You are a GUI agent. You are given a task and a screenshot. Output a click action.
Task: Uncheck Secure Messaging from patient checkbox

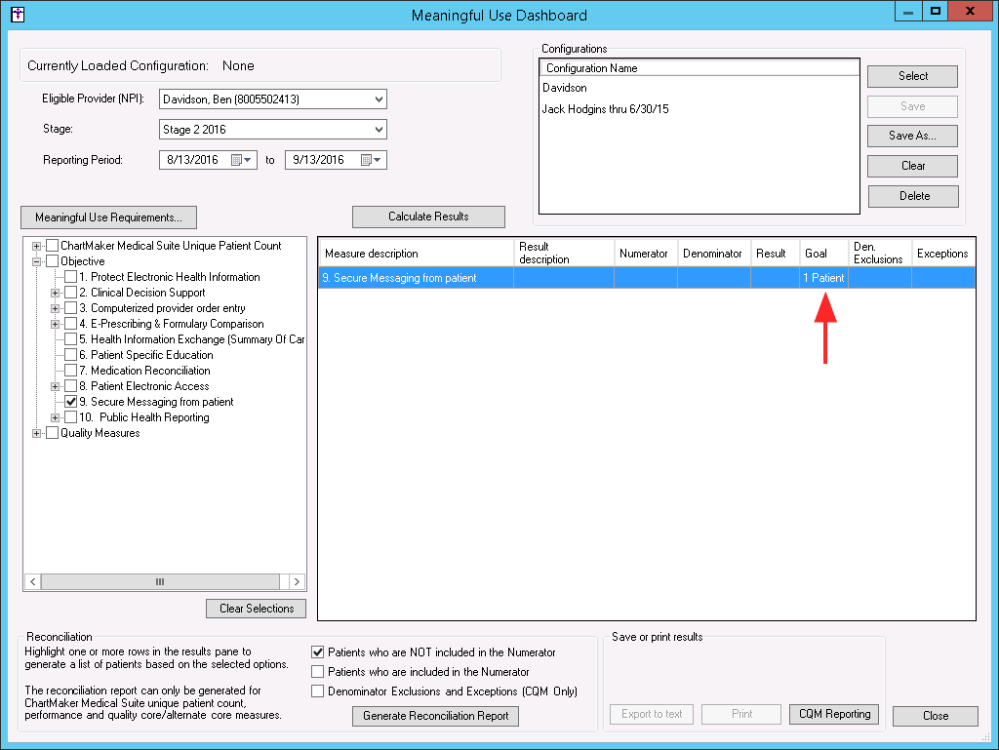[x=71, y=402]
